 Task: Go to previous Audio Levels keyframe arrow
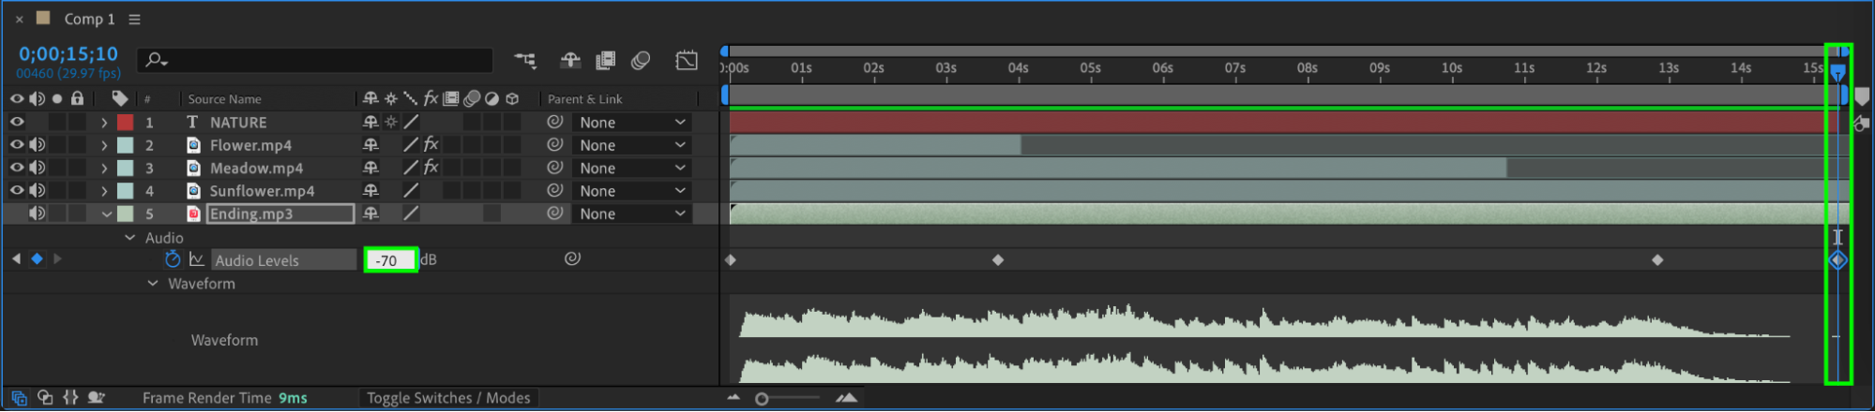point(16,259)
